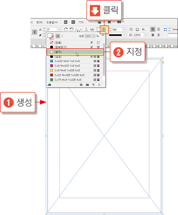
Task: Open the 75% zoom level dropdown
Action: click(x=92, y=22)
